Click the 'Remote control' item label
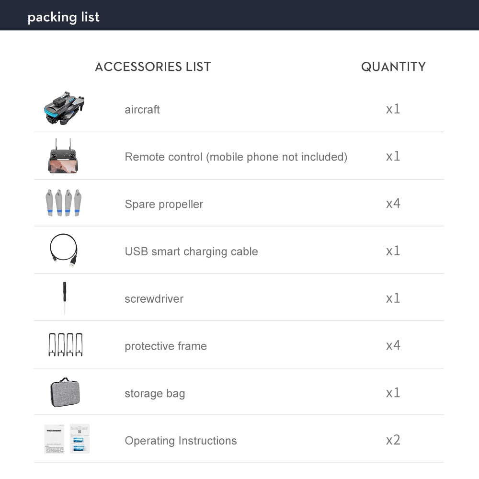Image resolution: width=479 pixels, height=479 pixels. [x=236, y=157]
